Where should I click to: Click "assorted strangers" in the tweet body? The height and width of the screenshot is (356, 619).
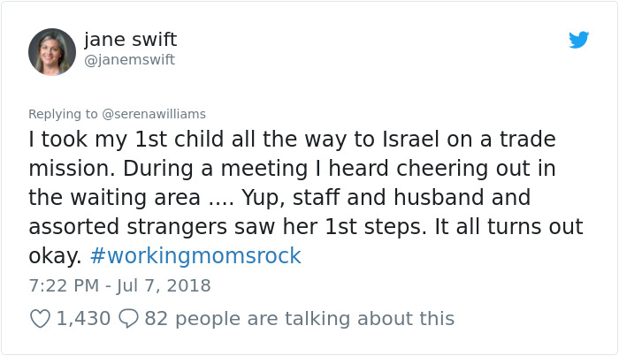(x=138, y=227)
